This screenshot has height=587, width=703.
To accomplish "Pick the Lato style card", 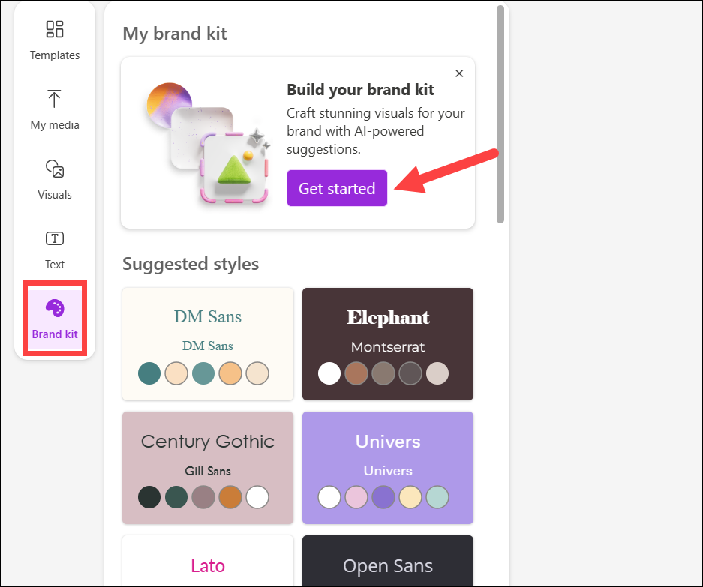I will (208, 561).
